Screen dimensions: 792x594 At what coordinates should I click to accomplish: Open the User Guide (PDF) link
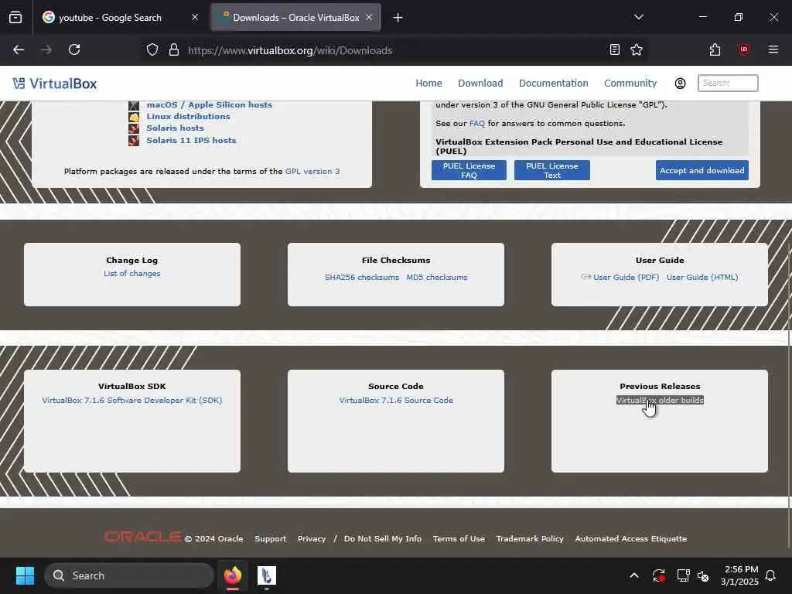[x=625, y=278]
